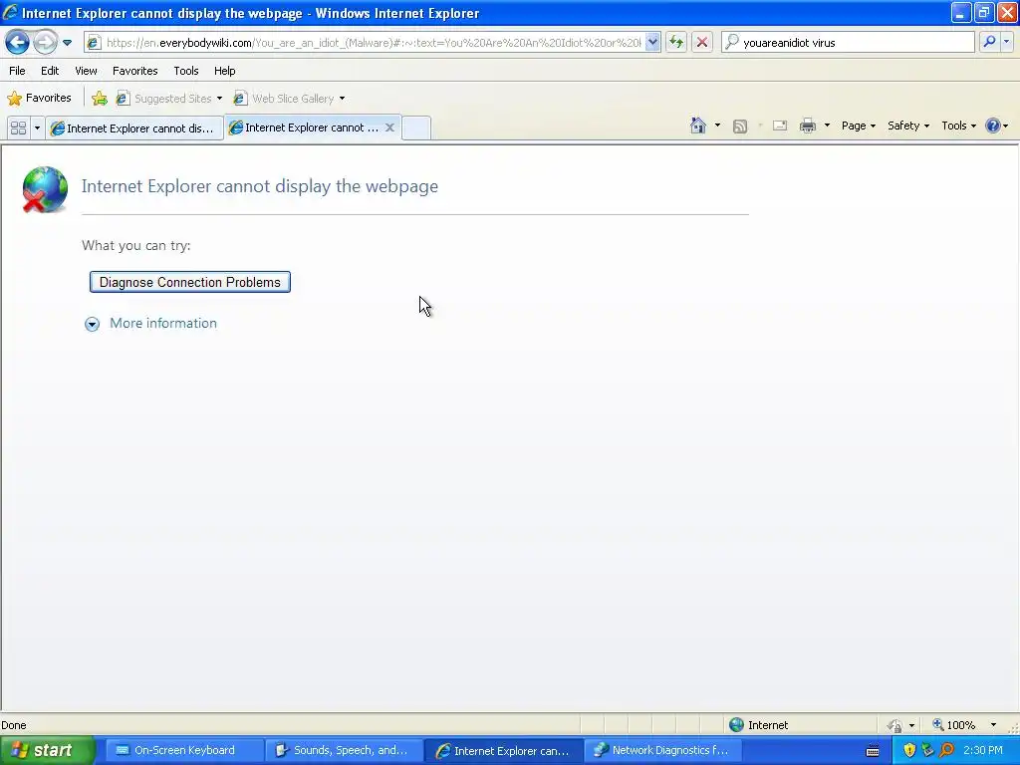Image resolution: width=1020 pixels, height=765 pixels.
Task: Close the active tab
Action: (x=389, y=127)
